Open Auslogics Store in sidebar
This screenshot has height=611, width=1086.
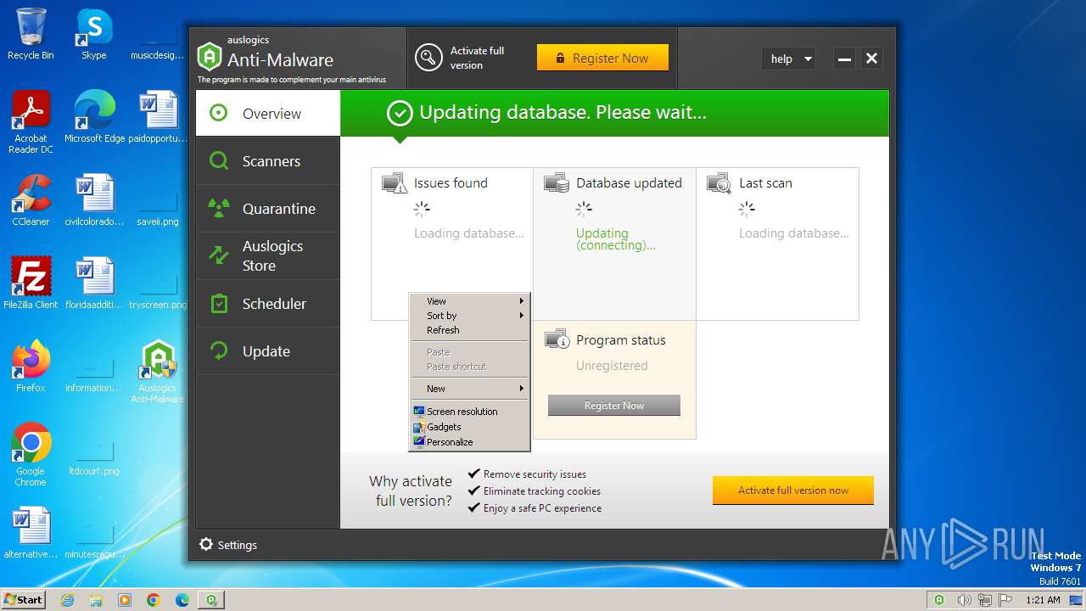268,255
